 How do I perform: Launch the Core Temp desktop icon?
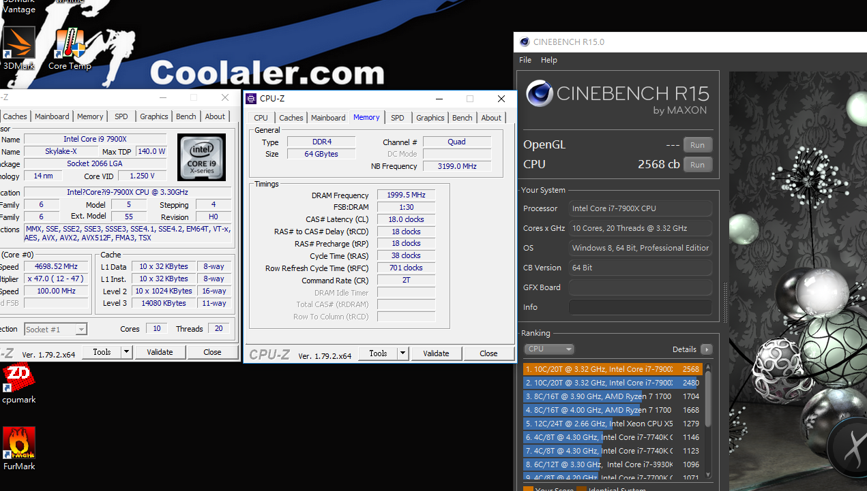point(70,43)
